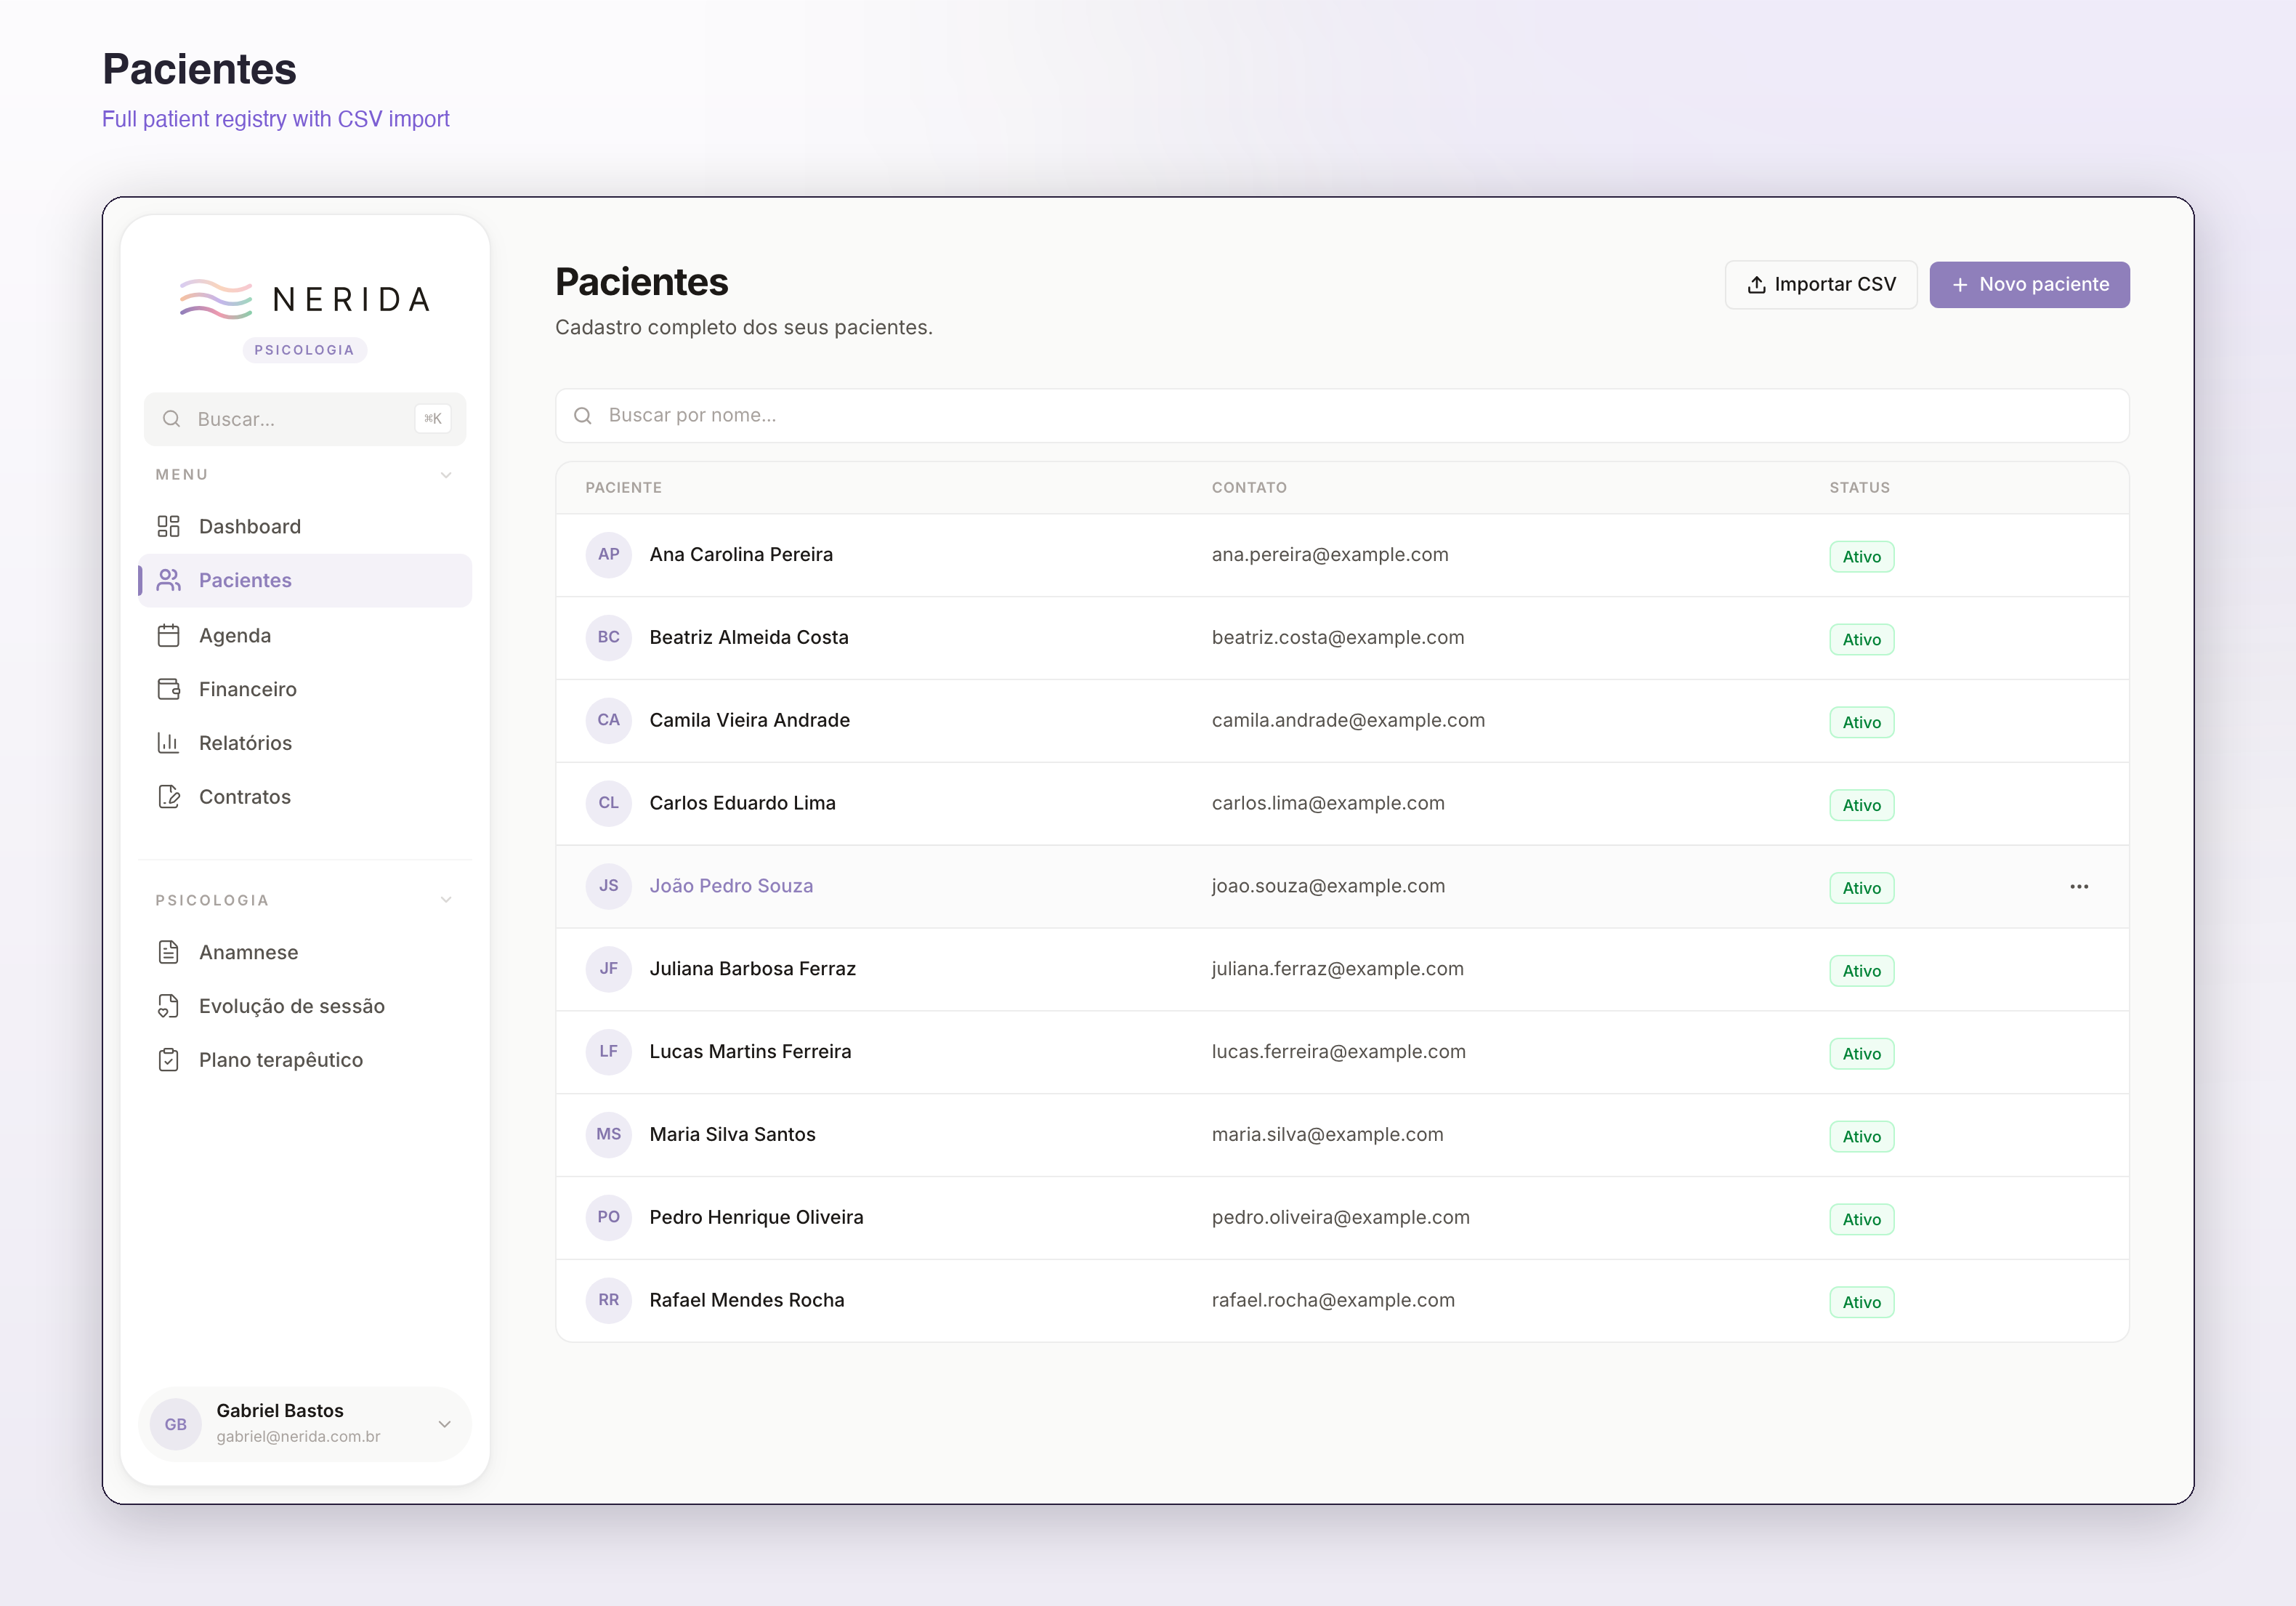
Task: Click the Contratos document-pen icon
Action: click(168, 797)
